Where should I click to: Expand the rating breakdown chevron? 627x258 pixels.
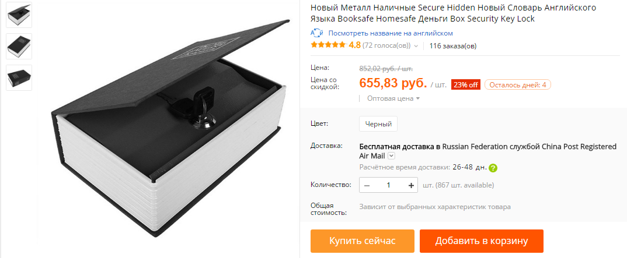[416, 46]
